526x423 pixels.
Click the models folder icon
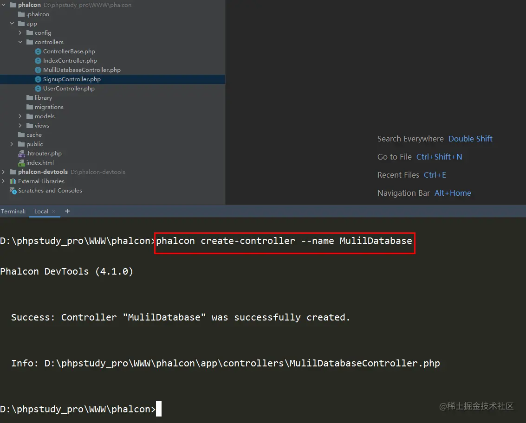click(30, 116)
